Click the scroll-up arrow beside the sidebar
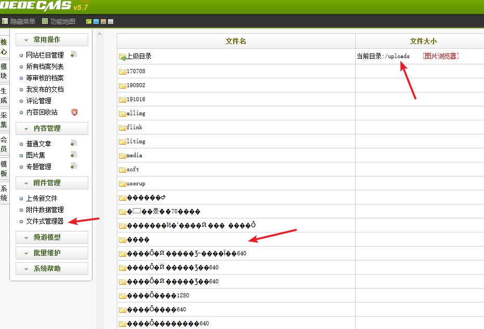This screenshot has height=329, width=484. click(x=100, y=34)
